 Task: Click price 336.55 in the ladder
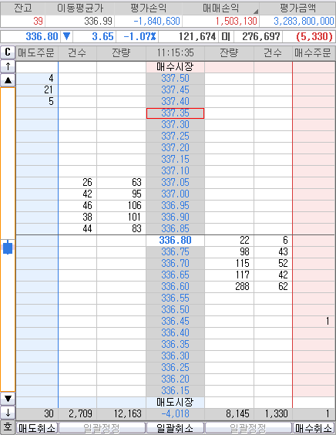pos(175,298)
